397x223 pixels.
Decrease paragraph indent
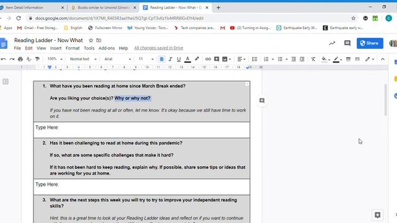click(293, 59)
